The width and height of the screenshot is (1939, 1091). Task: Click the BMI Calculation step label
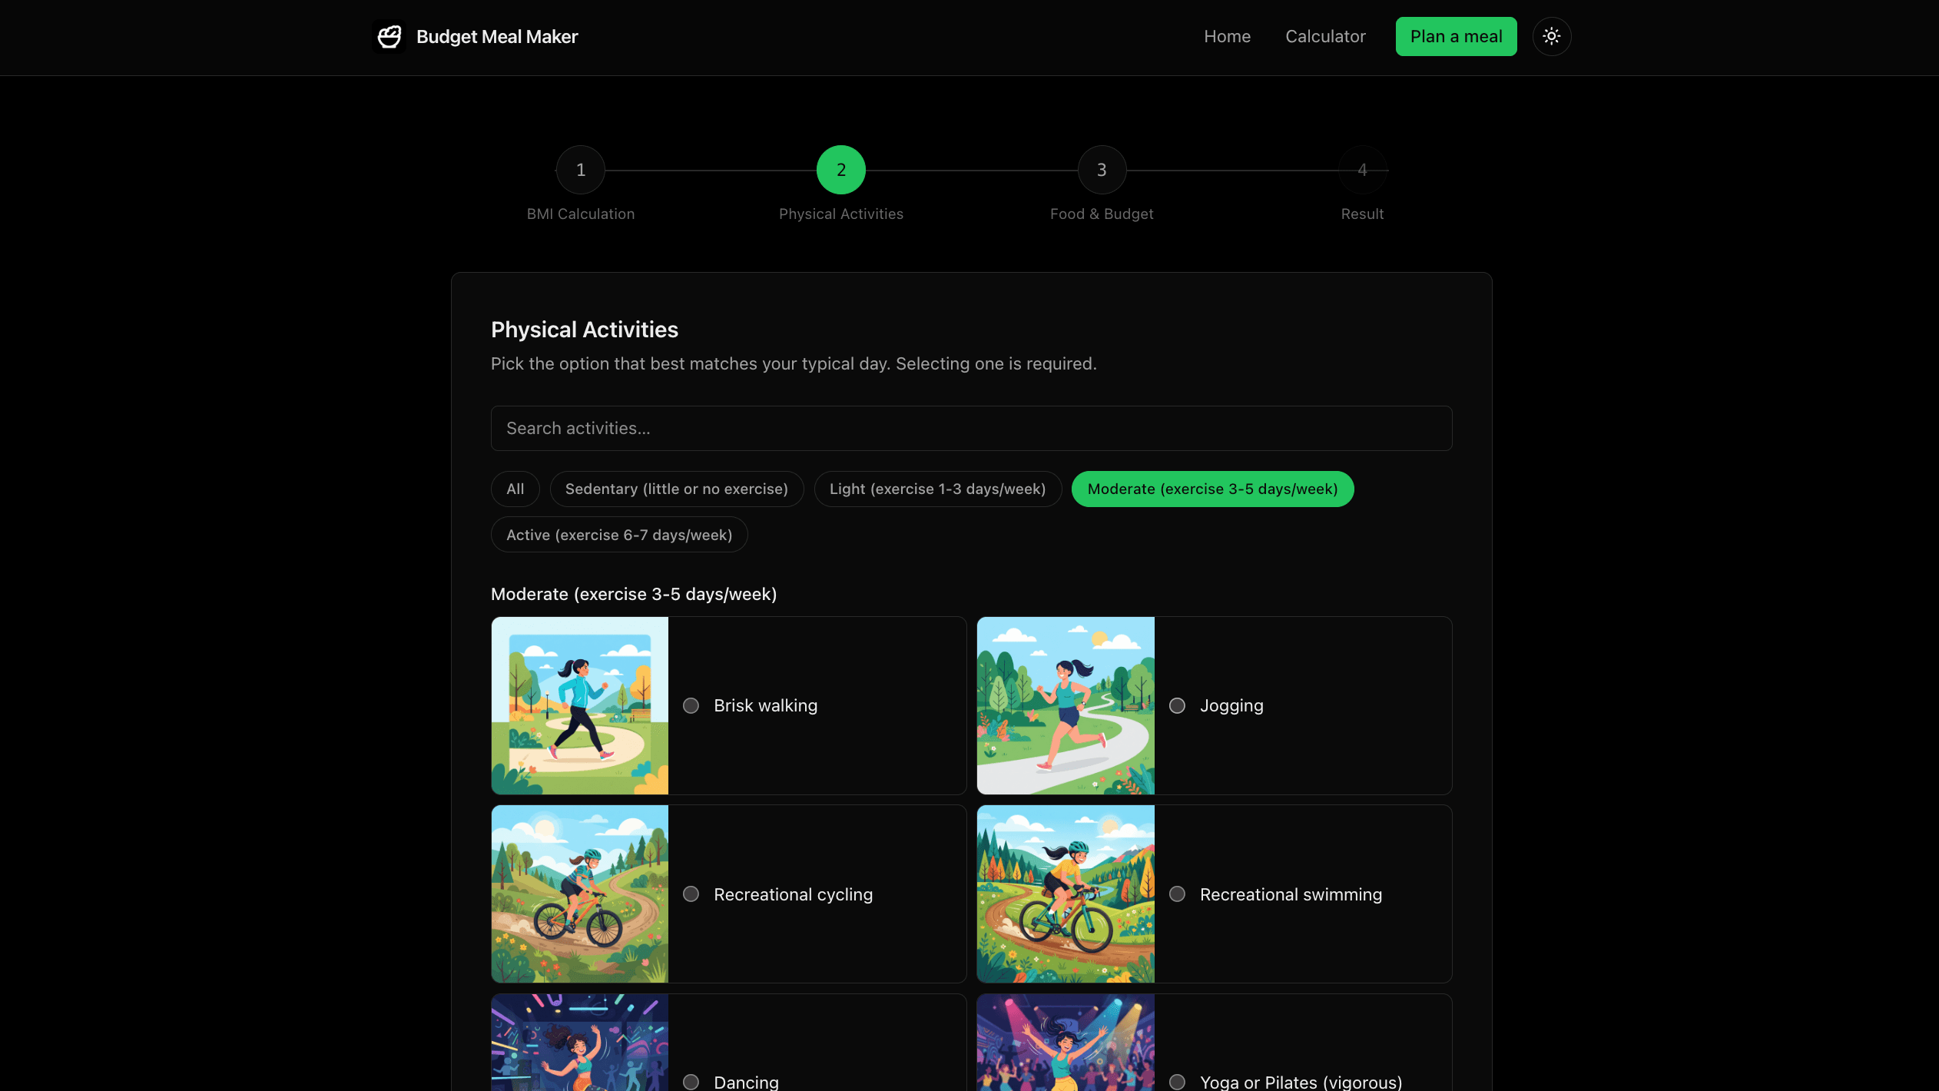[x=581, y=214]
